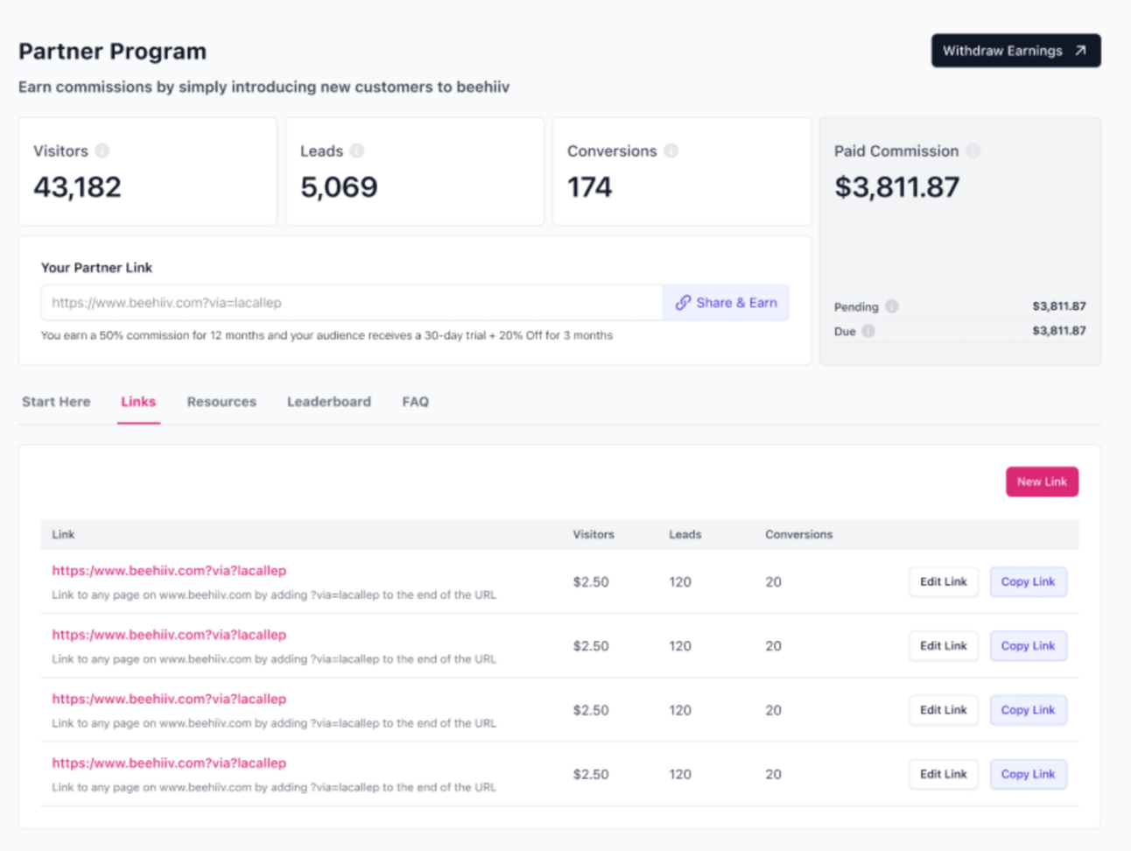Click the Conversions info icon
The width and height of the screenshot is (1131, 851).
click(671, 151)
